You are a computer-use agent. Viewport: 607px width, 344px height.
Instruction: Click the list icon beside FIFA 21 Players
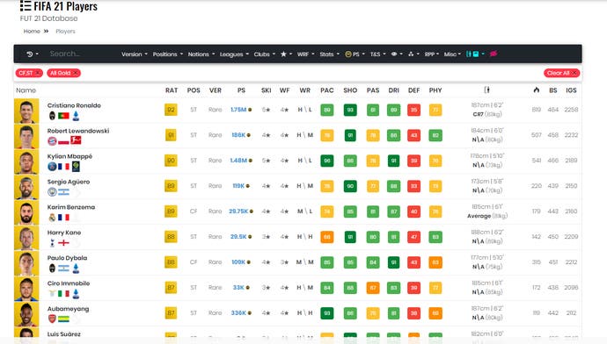coord(26,6)
